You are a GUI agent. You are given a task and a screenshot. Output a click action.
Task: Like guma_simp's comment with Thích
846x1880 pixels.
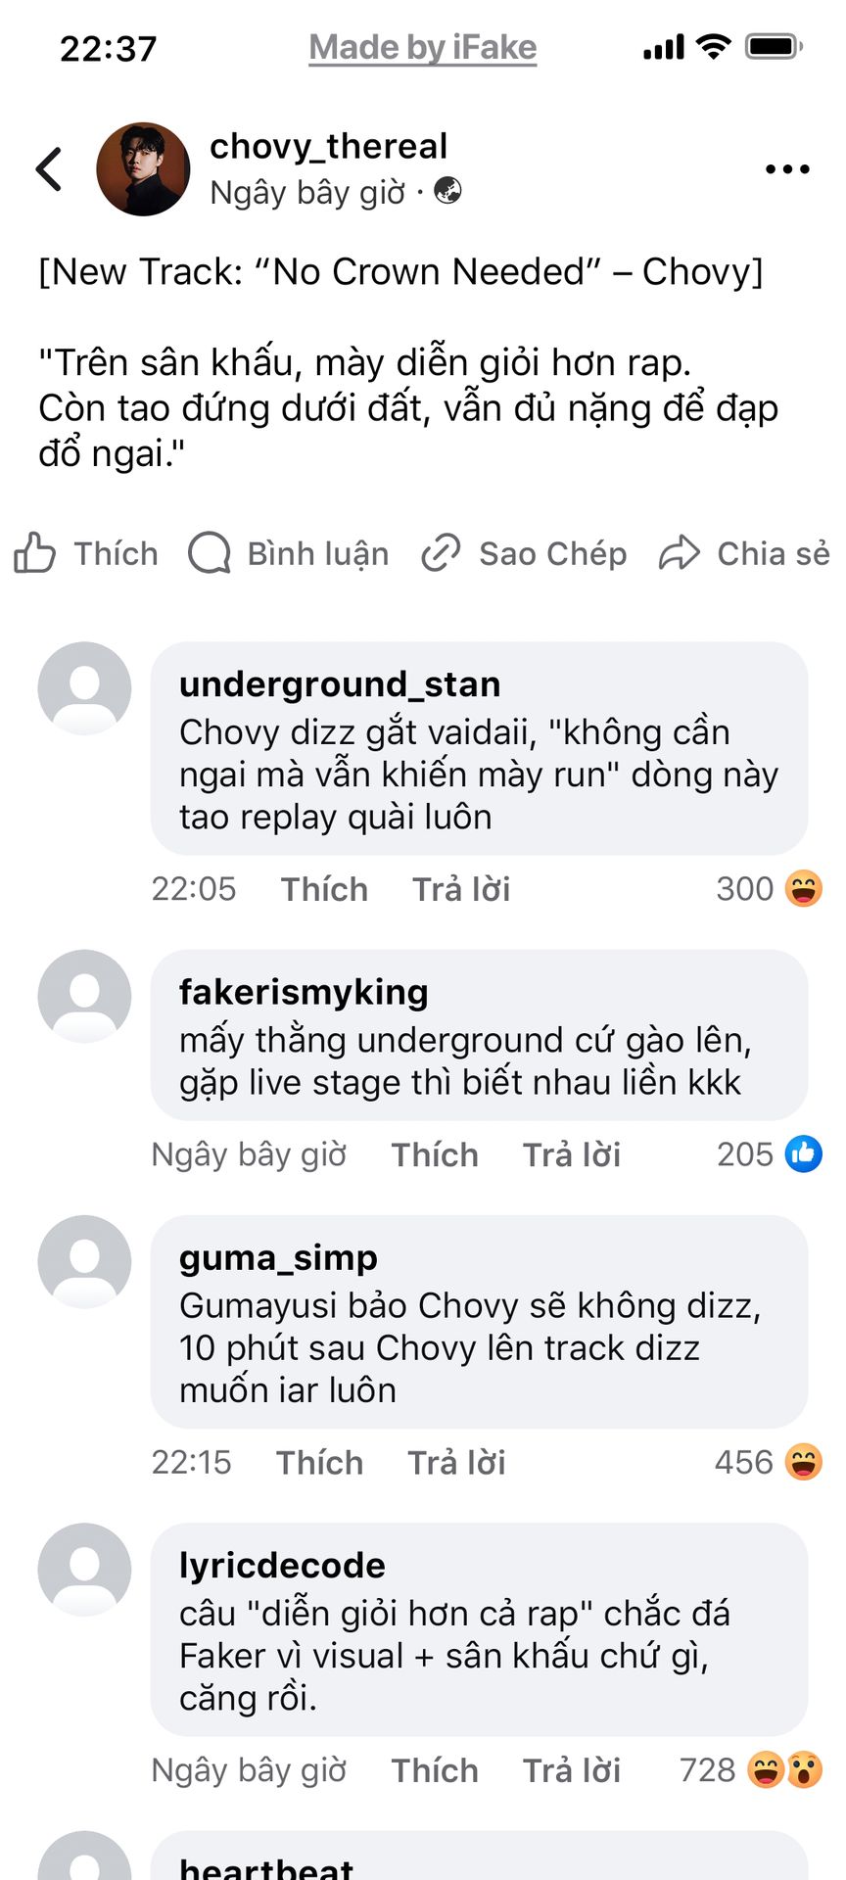coord(319,1463)
